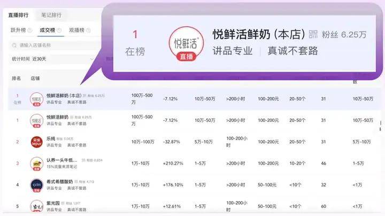Image resolution: width=385 pixels, height=216 pixels.
Task: Switch to the 笔记排行 tab
Action: coord(51,15)
